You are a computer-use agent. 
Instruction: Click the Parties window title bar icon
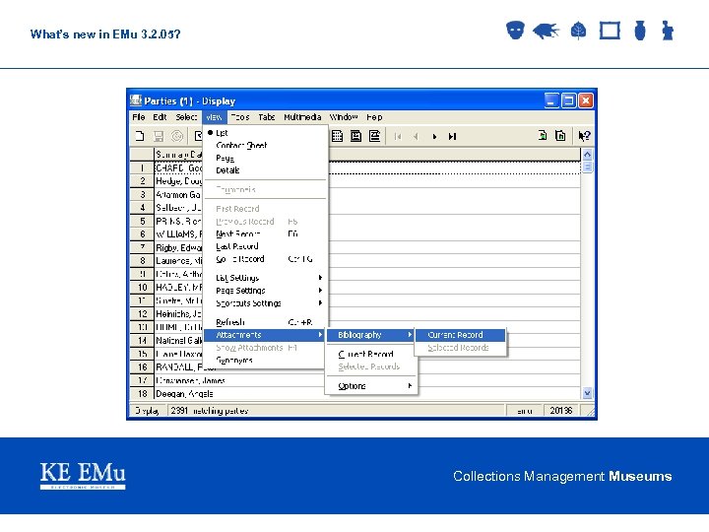tap(136, 100)
